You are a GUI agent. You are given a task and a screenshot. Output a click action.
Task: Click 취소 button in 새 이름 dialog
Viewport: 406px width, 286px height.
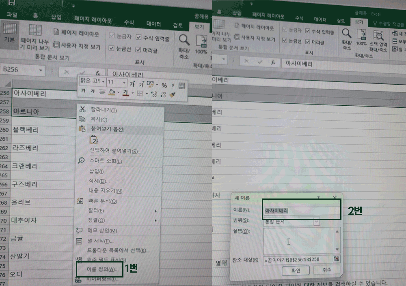(x=326, y=270)
